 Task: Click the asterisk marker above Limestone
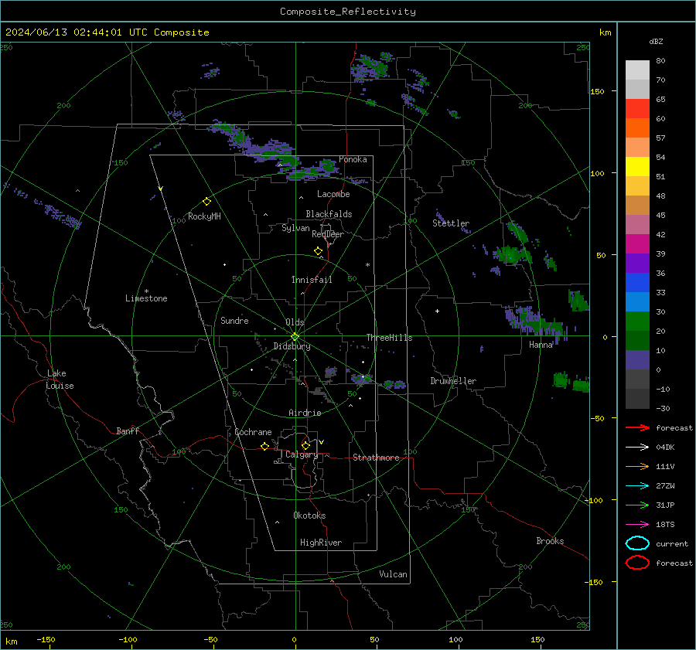pyautogui.click(x=146, y=291)
